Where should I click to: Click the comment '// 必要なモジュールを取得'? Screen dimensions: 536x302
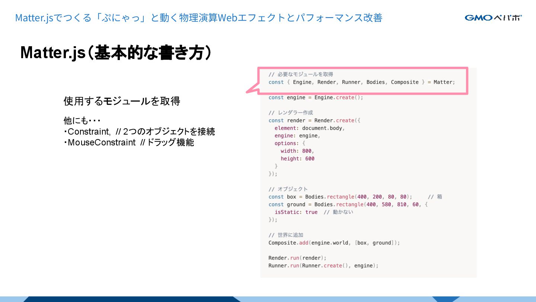tap(301, 75)
